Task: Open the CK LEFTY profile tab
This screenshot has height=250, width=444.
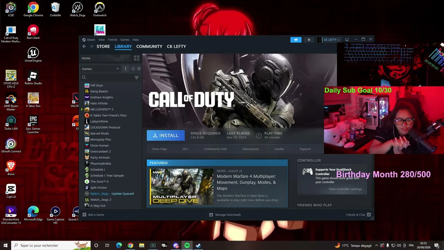Action: point(176,47)
